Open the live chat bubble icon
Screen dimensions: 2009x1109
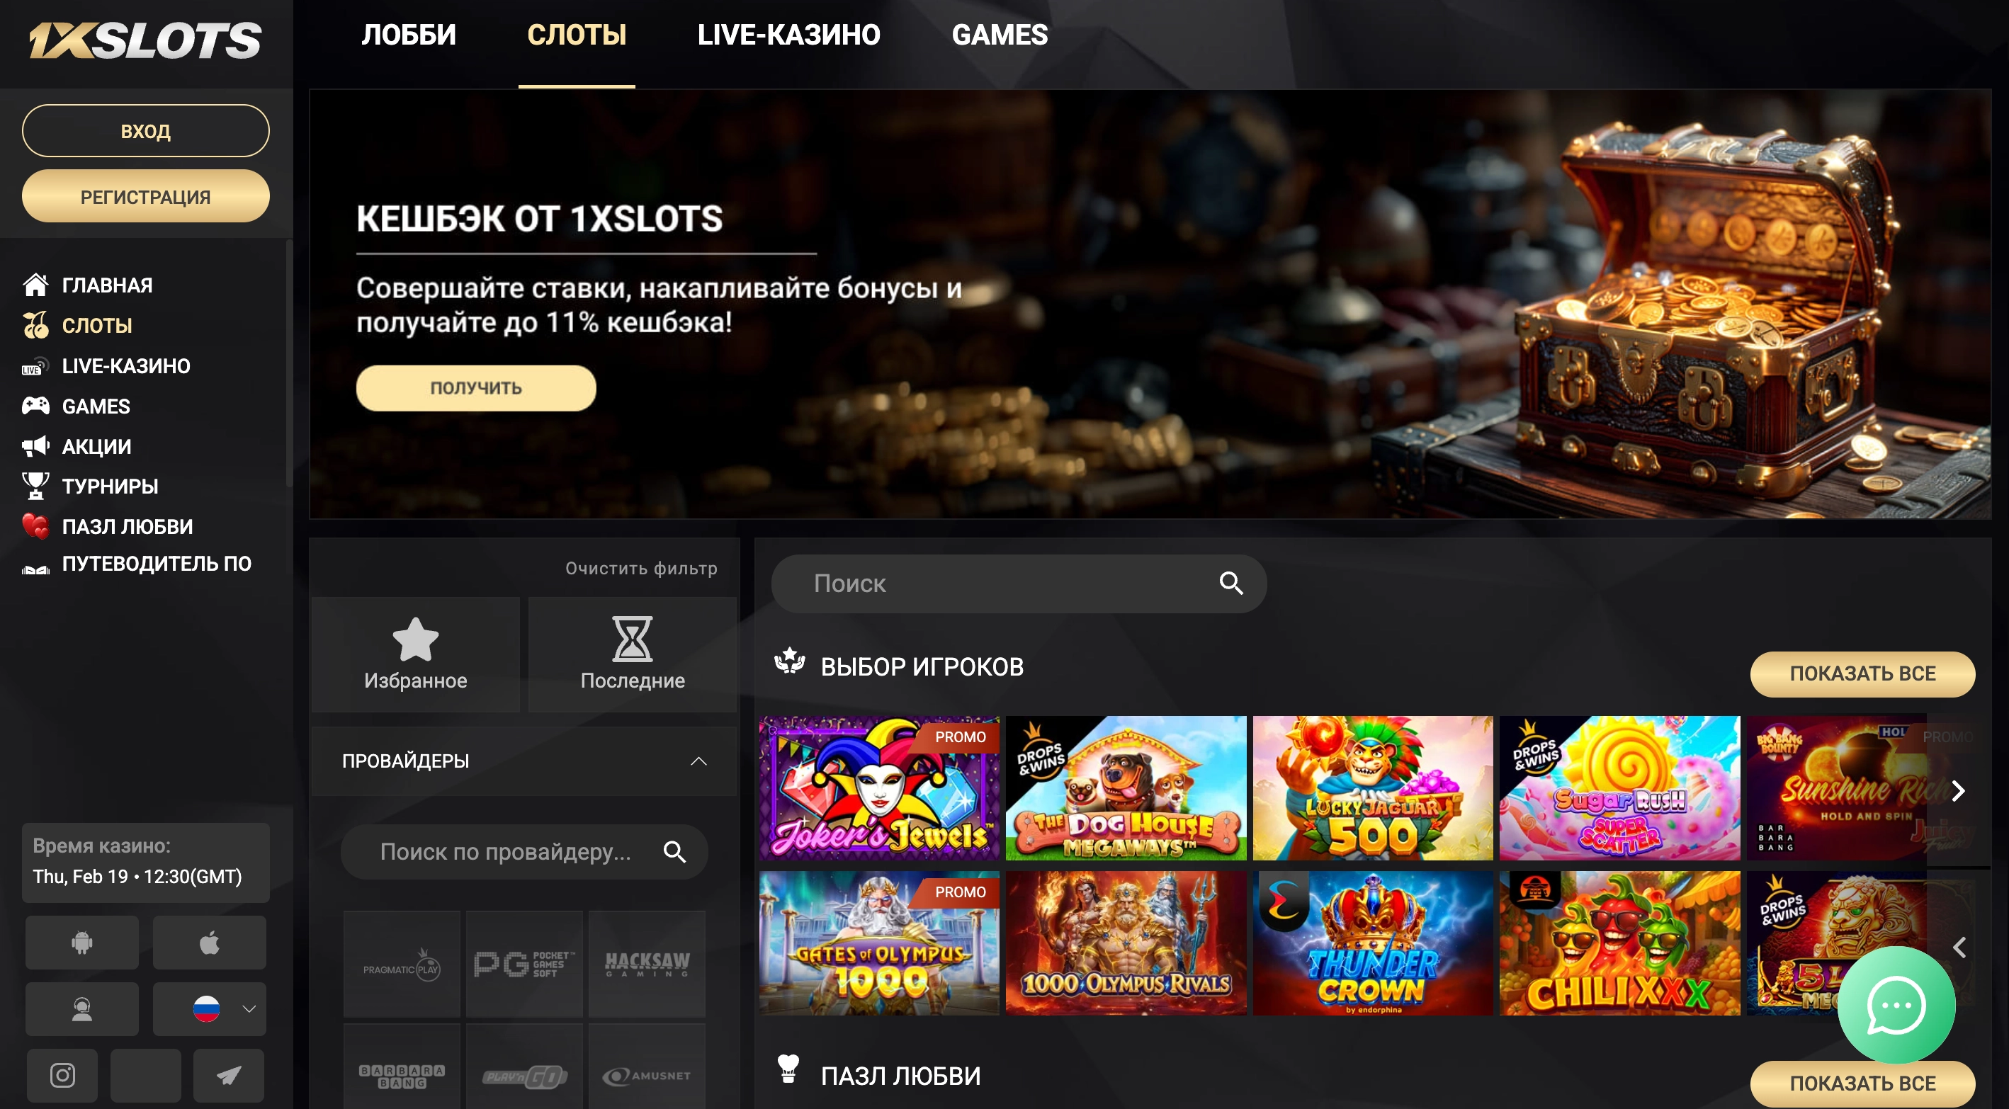pos(1896,1006)
